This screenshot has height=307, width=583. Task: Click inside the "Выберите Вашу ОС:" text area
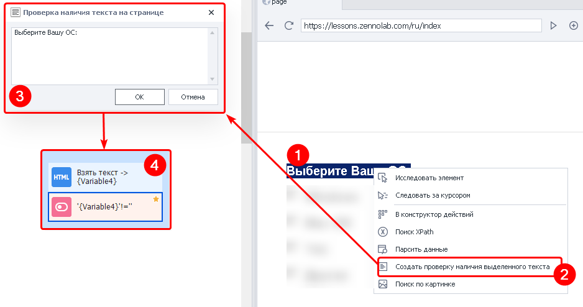(x=109, y=56)
